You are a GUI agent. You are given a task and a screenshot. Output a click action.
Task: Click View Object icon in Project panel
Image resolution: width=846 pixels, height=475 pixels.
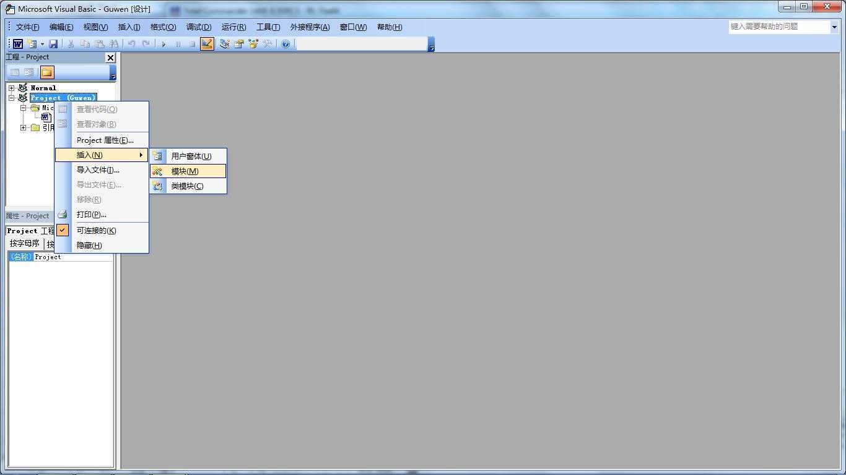[x=29, y=72]
